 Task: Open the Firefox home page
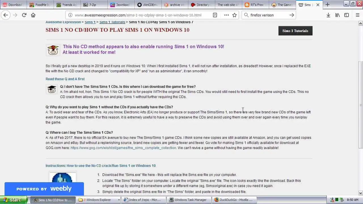tap(33, 15)
